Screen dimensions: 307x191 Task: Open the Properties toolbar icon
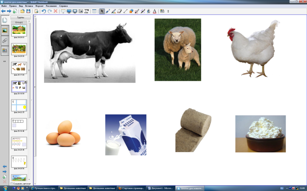162,11
